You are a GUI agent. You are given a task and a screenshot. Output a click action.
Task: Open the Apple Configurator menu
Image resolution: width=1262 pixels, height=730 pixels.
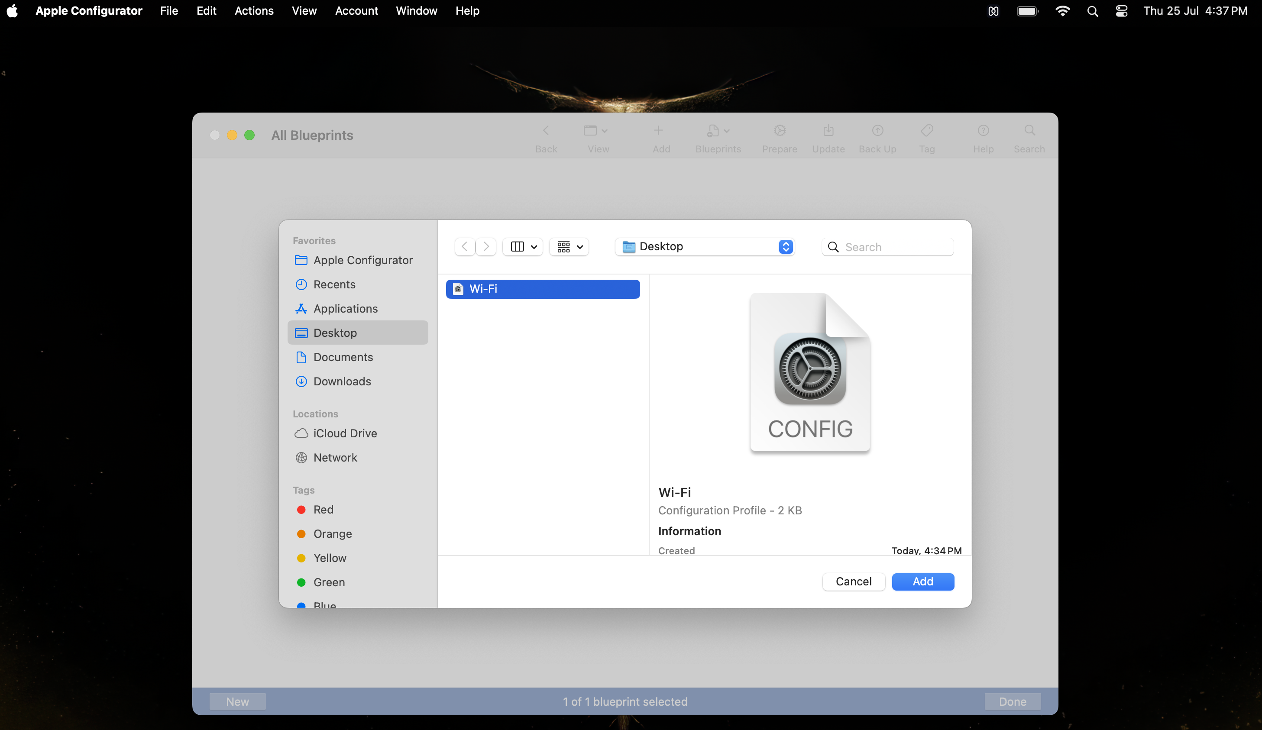89,11
